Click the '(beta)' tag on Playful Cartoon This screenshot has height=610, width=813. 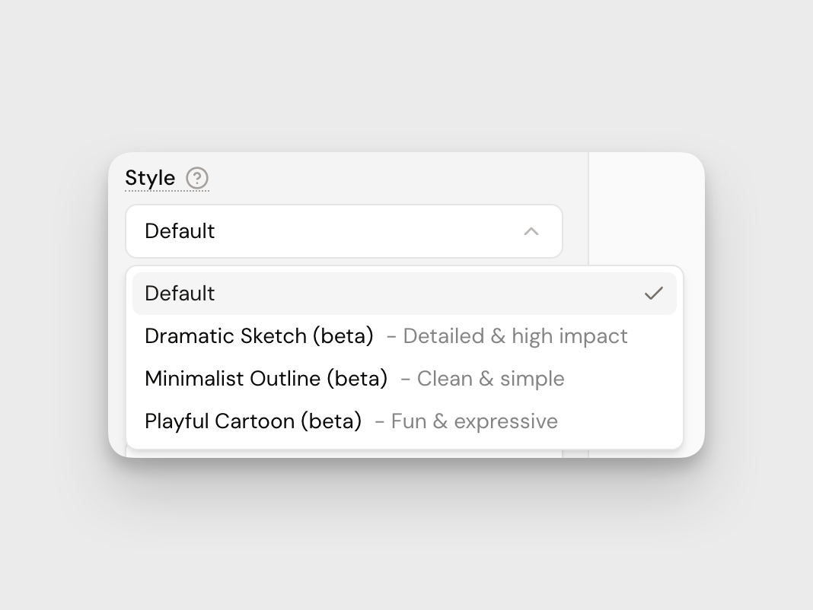pyautogui.click(x=331, y=421)
